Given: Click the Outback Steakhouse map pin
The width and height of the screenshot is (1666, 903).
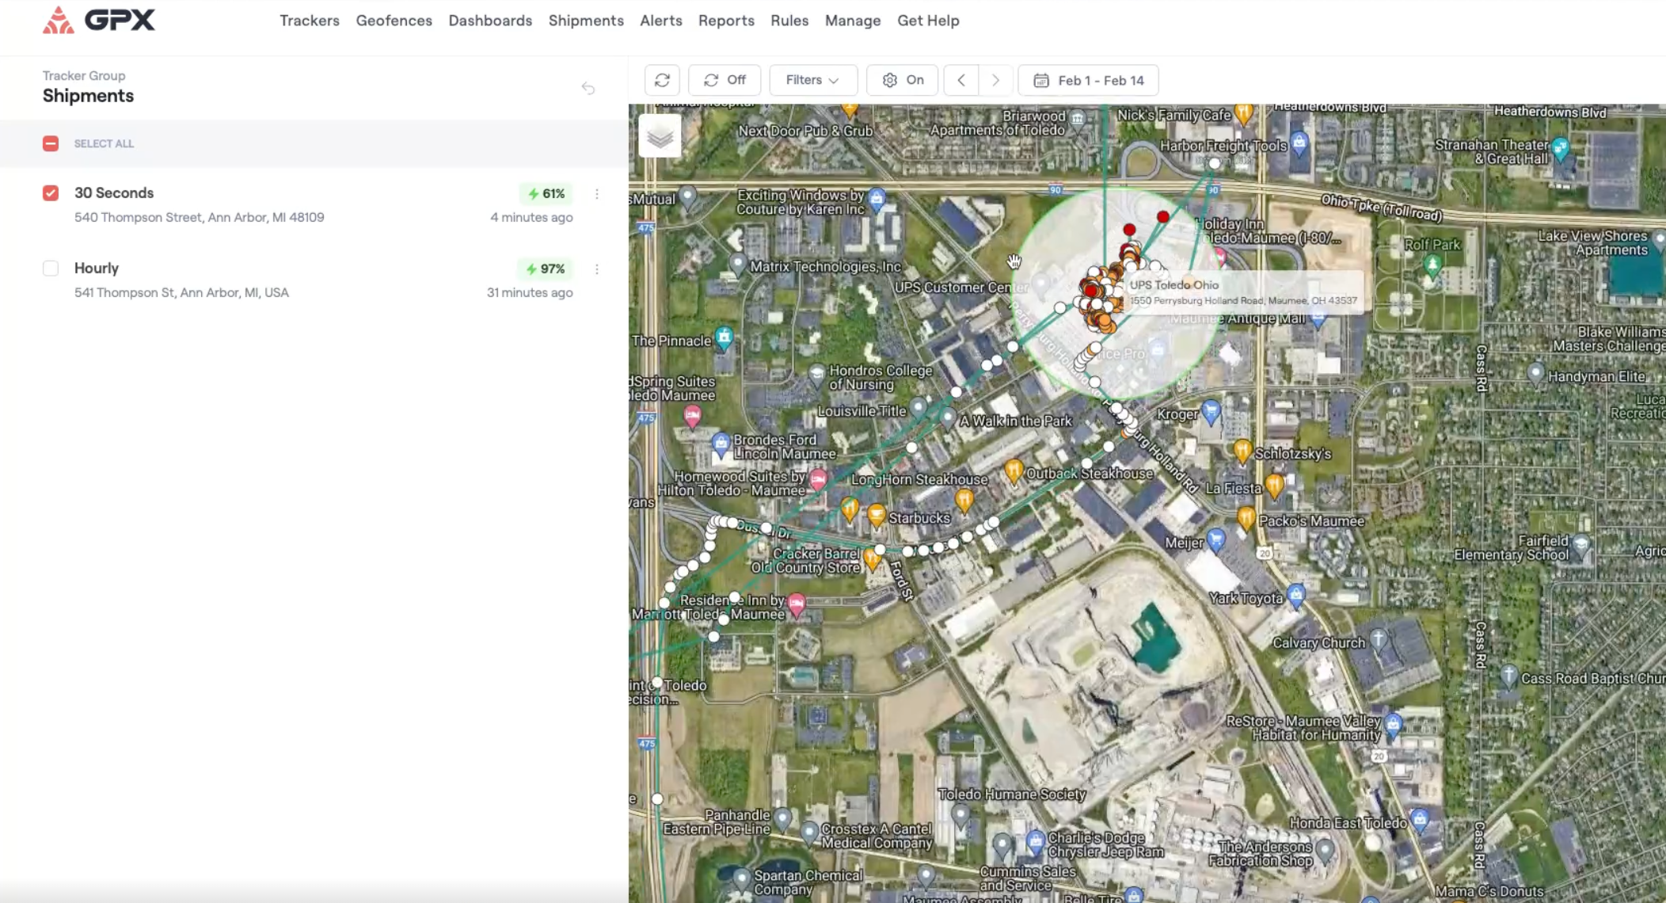Looking at the screenshot, I should tap(1013, 470).
